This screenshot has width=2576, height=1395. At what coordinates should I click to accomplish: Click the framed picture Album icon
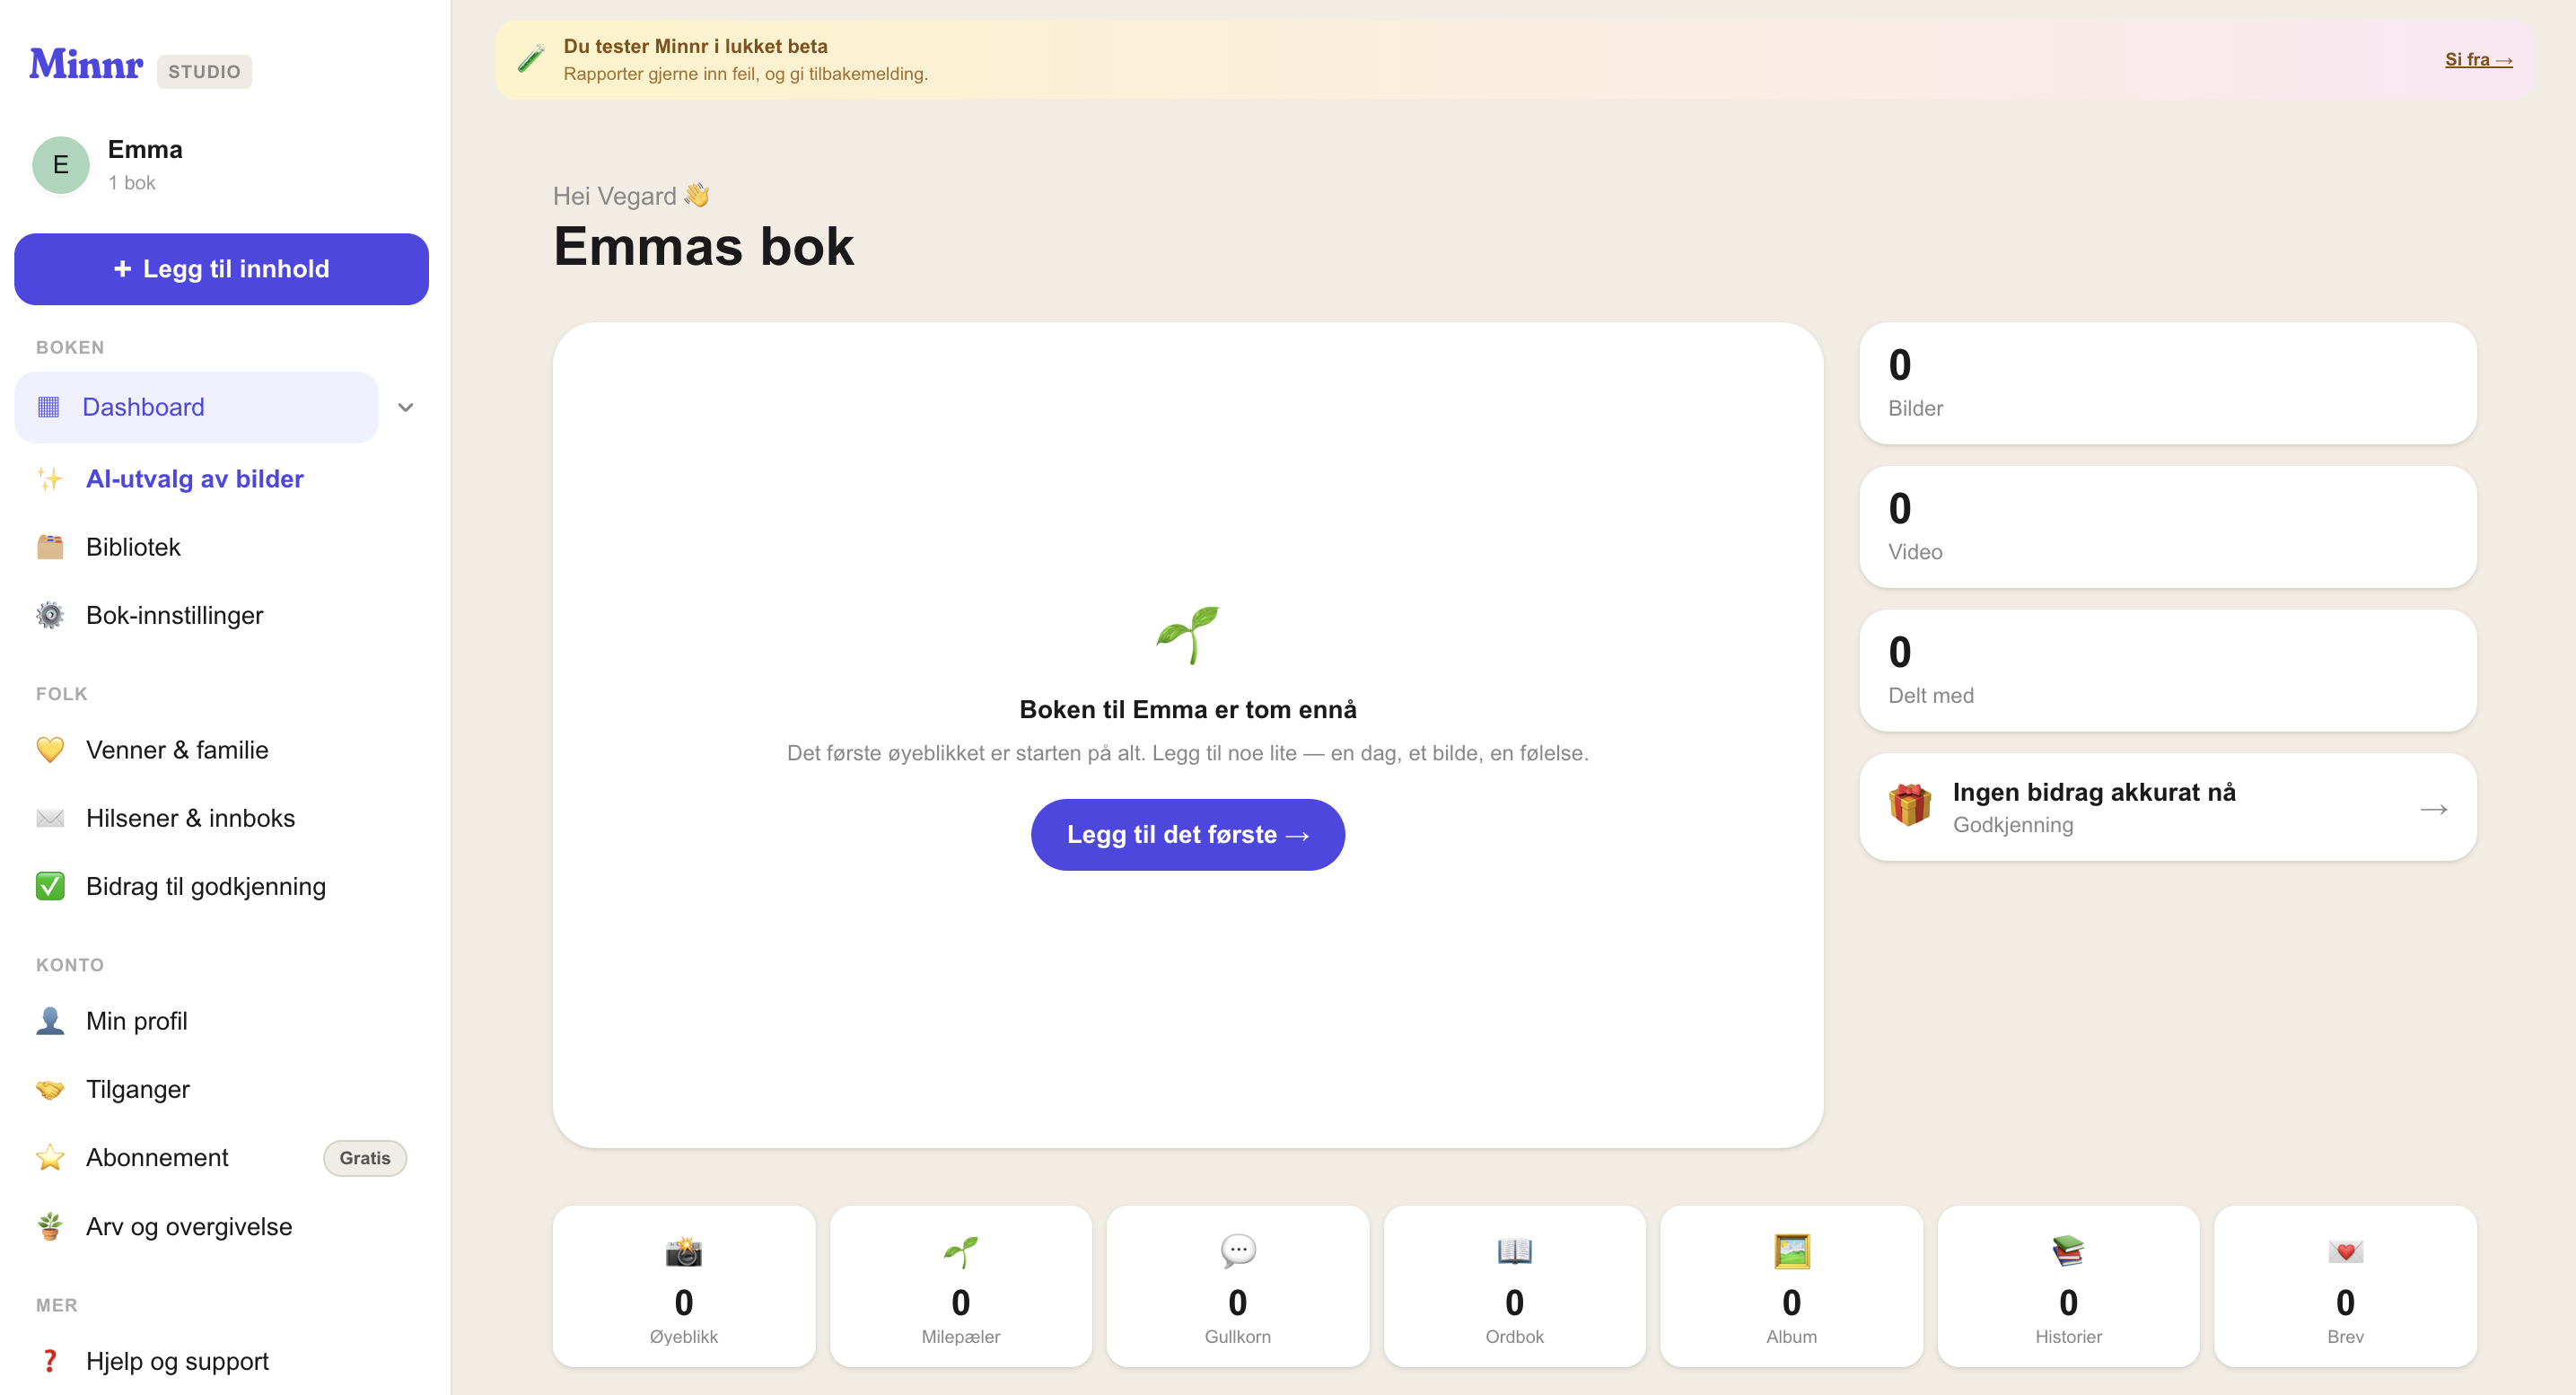click(1792, 1252)
